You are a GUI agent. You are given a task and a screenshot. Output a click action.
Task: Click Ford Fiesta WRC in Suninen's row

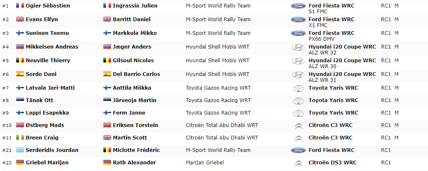click(332, 33)
